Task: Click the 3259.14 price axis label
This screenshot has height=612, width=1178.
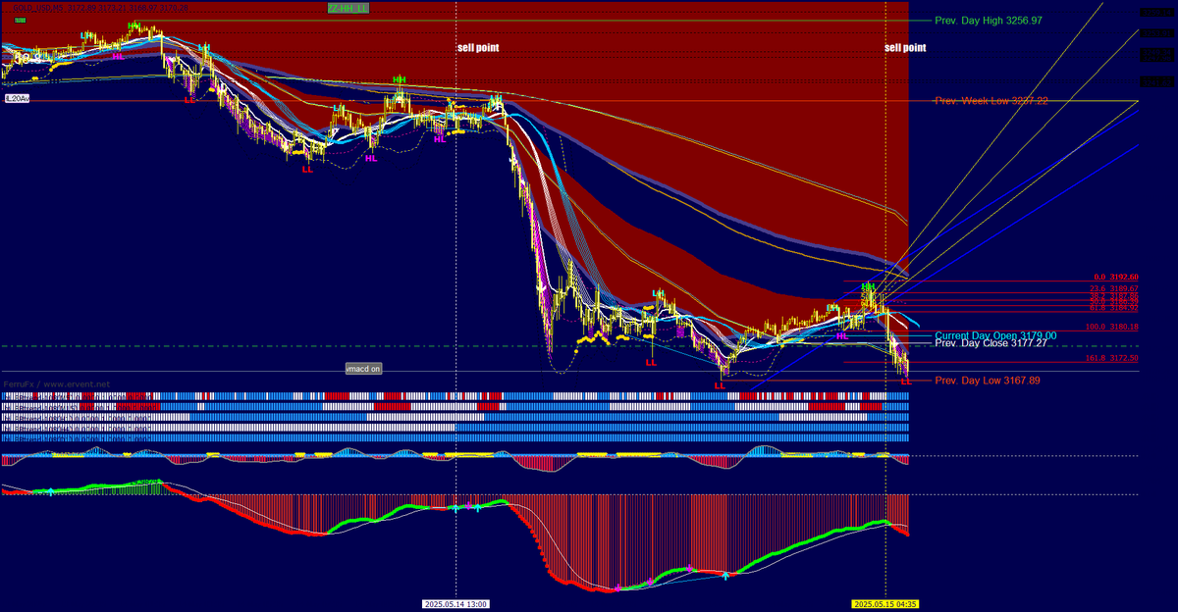Action: pyautogui.click(x=1156, y=13)
